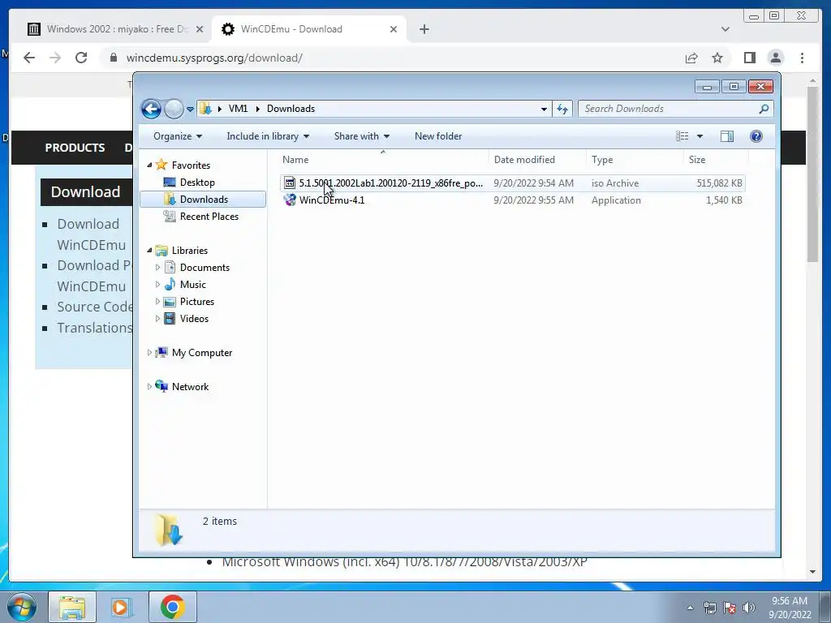This screenshot has height=623, width=831.
Task: Close the WinCDEmu Download tab
Action: click(394, 29)
